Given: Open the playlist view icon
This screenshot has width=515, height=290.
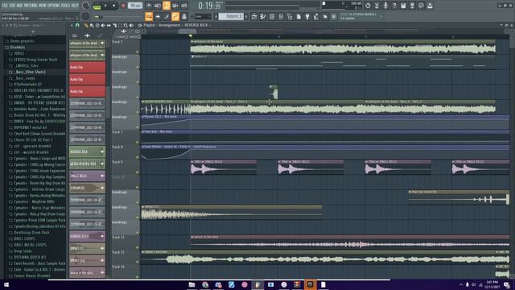Looking at the screenshot, I should click(x=254, y=16).
